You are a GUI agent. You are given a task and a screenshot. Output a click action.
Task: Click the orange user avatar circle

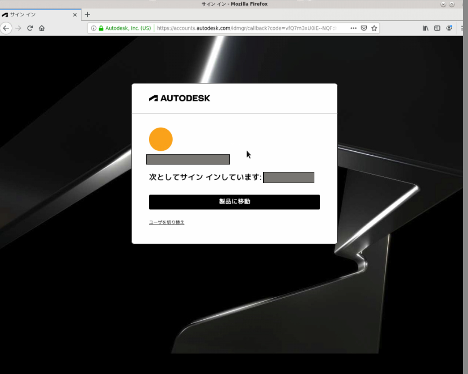[161, 139]
